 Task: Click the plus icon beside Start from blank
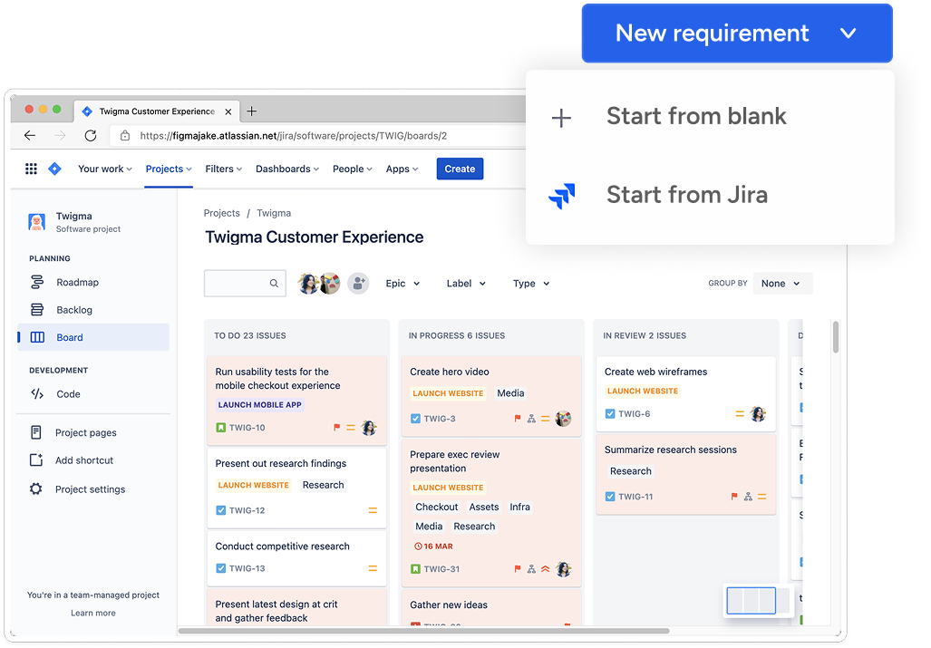(x=560, y=116)
